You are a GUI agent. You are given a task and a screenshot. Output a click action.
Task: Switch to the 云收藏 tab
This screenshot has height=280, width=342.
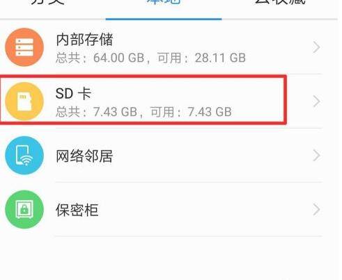pos(280,2)
